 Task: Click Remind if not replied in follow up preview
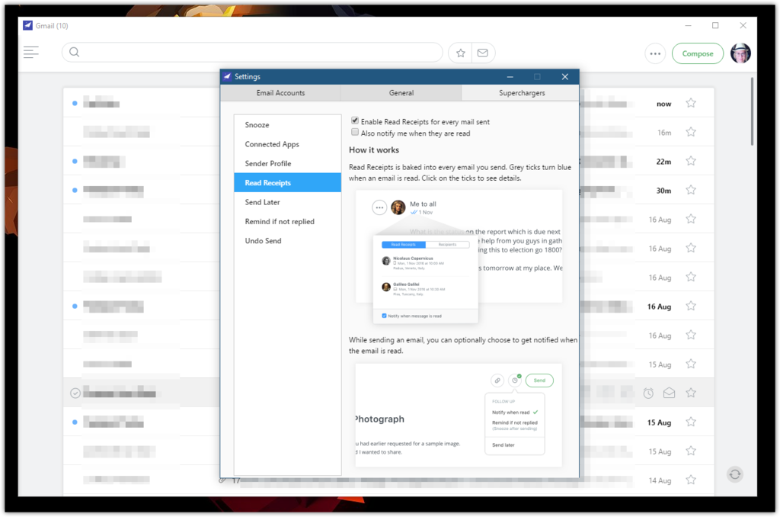coord(514,422)
